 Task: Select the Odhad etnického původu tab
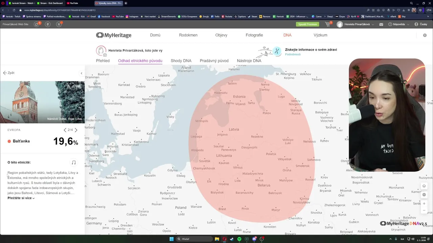140,61
